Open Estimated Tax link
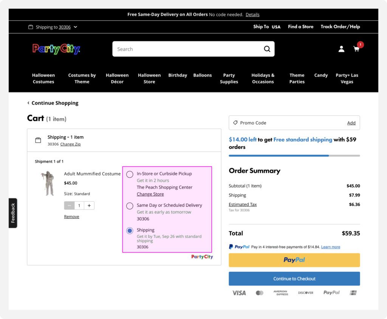This screenshot has height=319, width=387. [243, 204]
